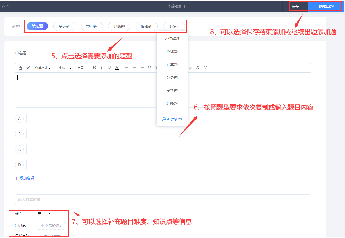Click the option A text field
Viewport: 345px width, 238px height.
point(164,118)
